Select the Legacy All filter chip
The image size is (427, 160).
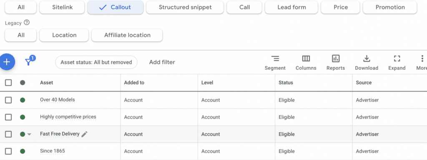[21, 35]
